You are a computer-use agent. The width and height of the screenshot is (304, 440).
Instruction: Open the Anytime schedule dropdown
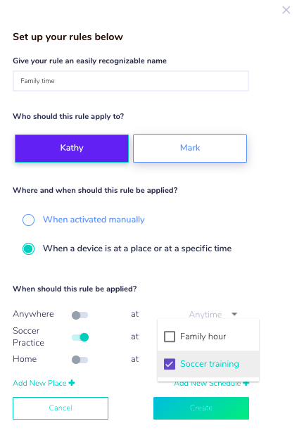pos(213,314)
